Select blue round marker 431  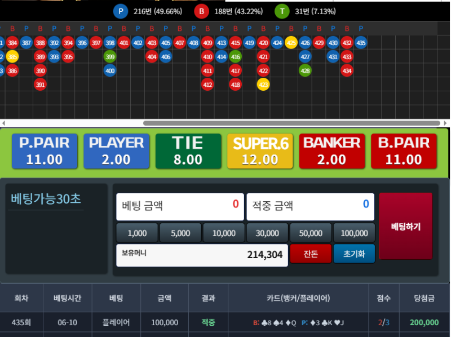coord(333,57)
